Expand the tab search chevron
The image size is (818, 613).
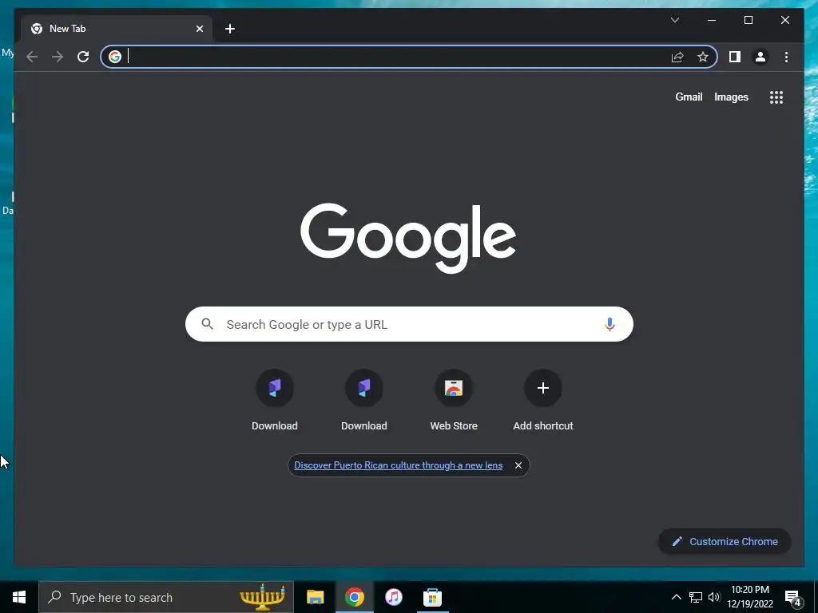pyautogui.click(x=674, y=20)
